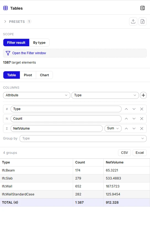Viewport: 150px width, 243px height.
Task: Edit the Count column name field
Action: (66, 119)
